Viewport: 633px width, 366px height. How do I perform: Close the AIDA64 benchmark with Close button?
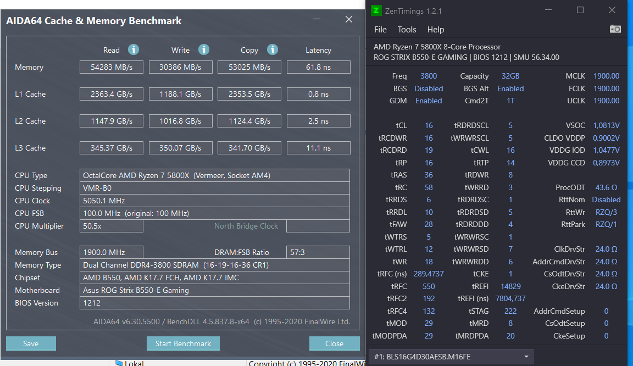point(334,343)
